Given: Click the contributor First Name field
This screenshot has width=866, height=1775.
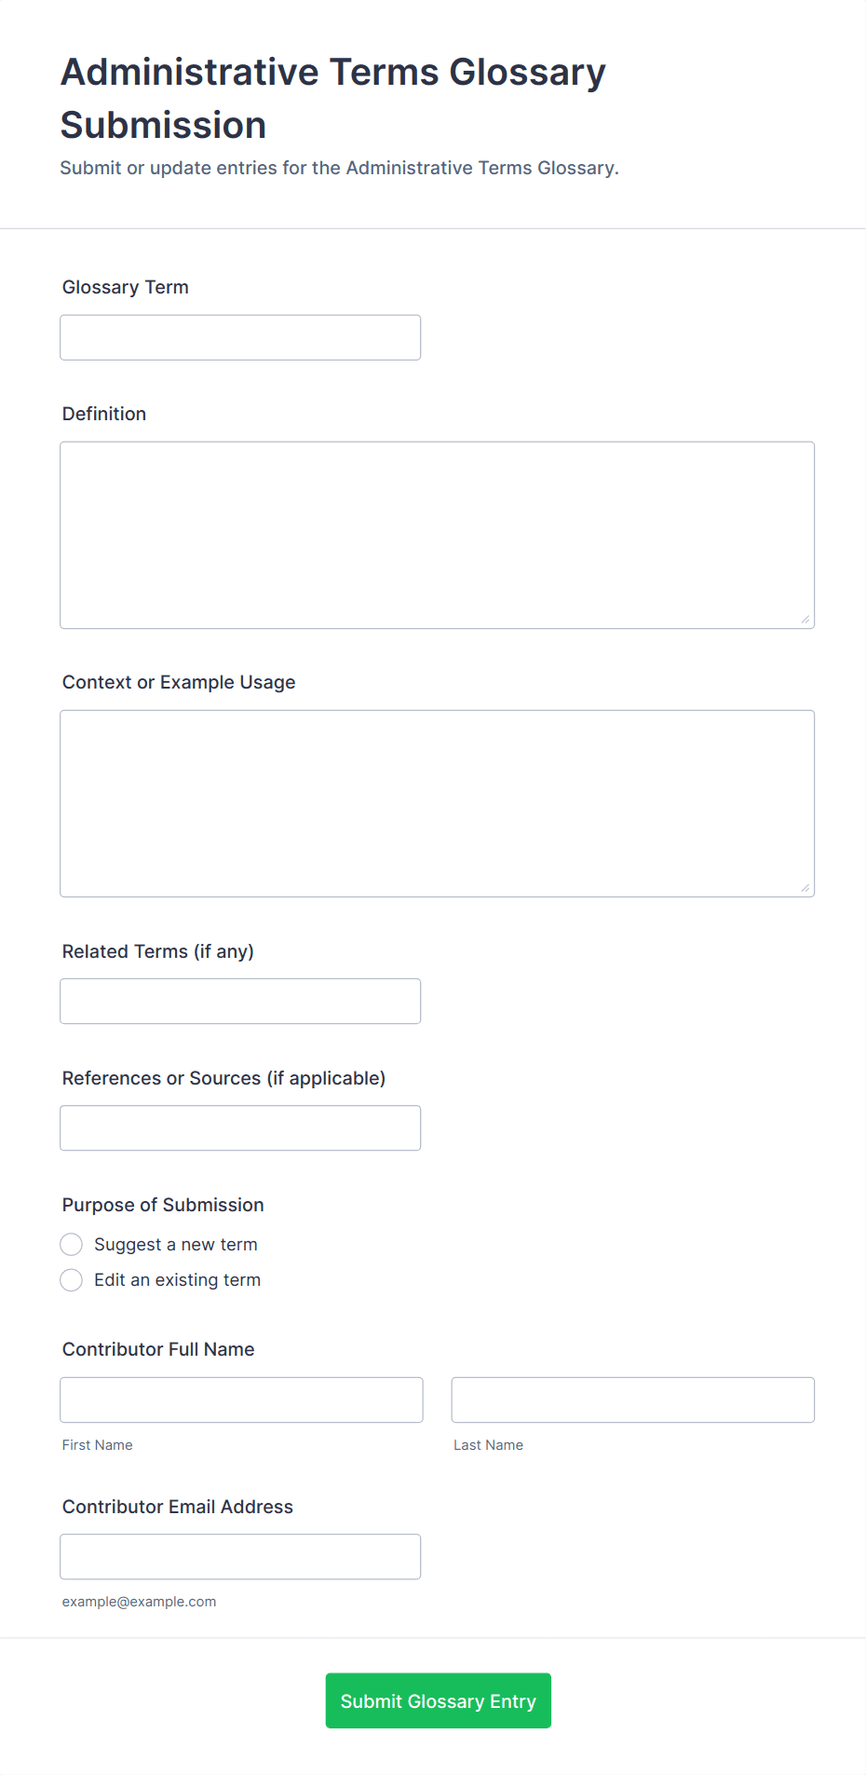Looking at the screenshot, I should 241,1400.
